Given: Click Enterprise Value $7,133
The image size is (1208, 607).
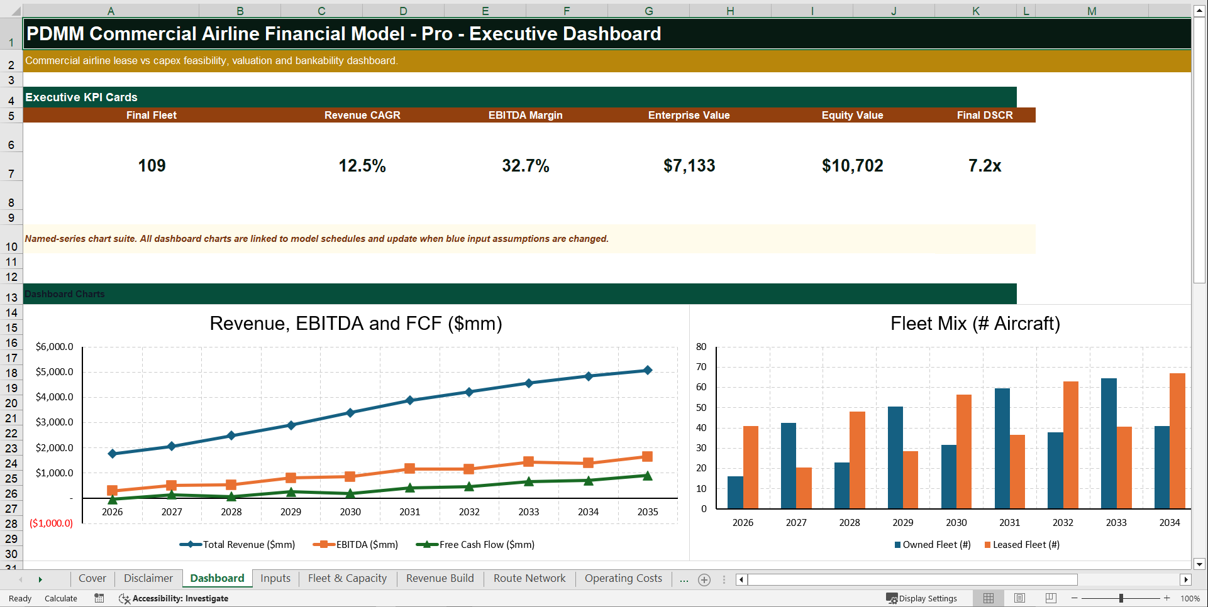Looking at the screenshot, I should tap(689, 166).
